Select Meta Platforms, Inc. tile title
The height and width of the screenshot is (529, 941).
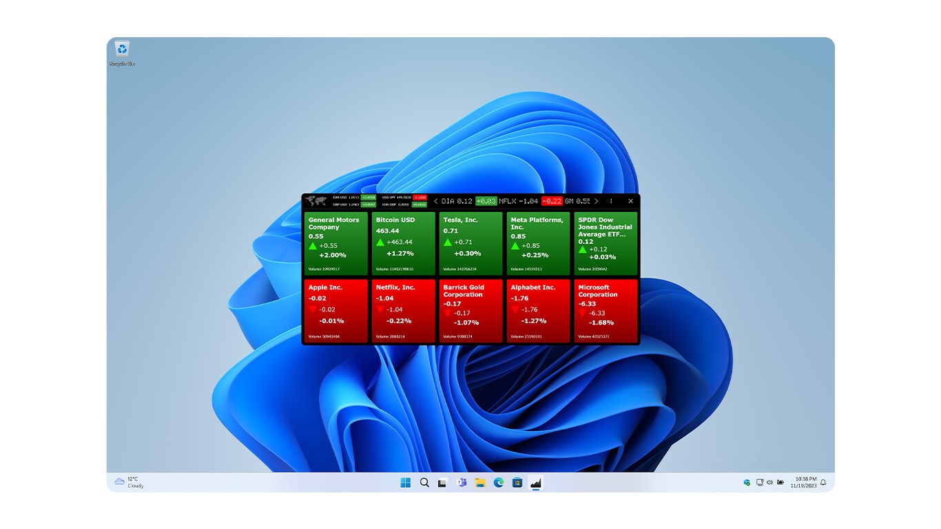537,223
